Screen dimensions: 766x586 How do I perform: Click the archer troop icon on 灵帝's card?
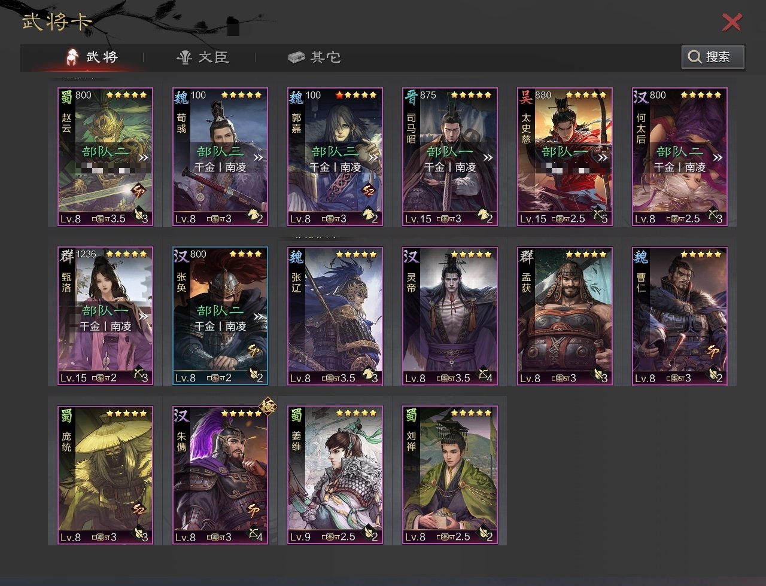coord(483,374)
